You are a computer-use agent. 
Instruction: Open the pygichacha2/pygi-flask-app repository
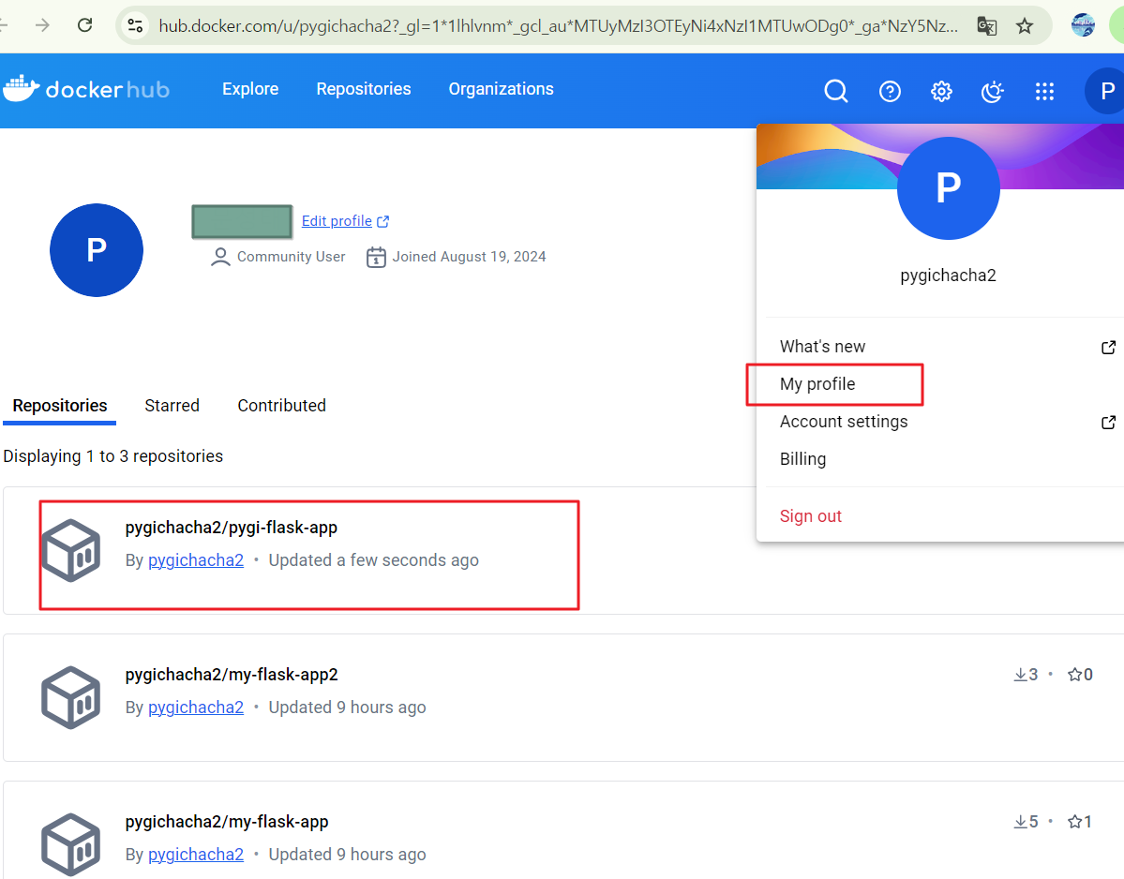click(232, 528)
